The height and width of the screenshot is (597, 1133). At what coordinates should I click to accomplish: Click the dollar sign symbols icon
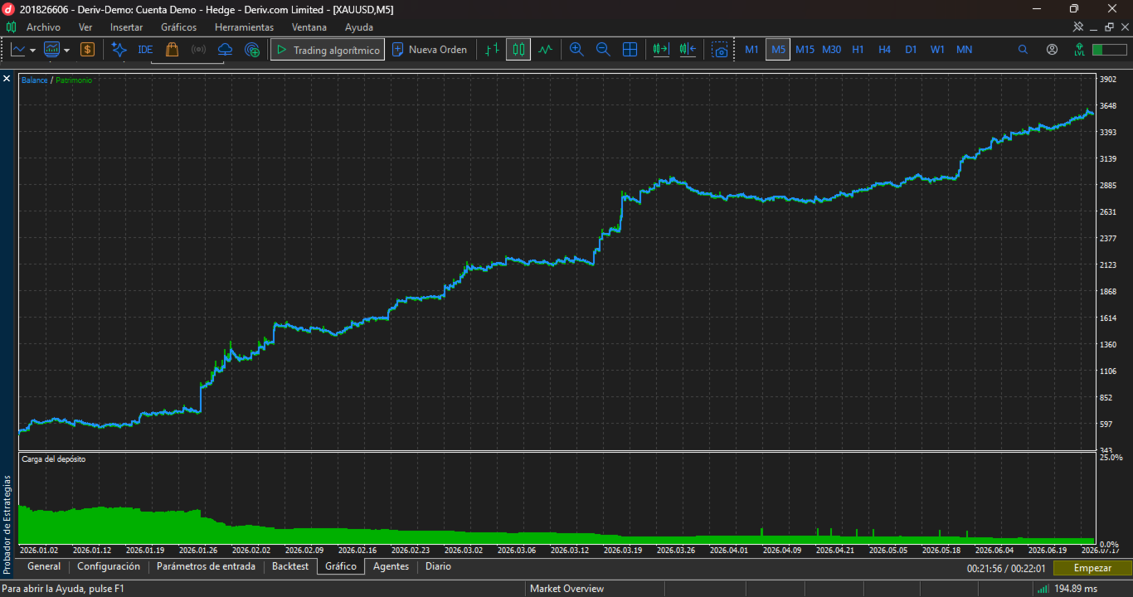click(x=87, y=50)
